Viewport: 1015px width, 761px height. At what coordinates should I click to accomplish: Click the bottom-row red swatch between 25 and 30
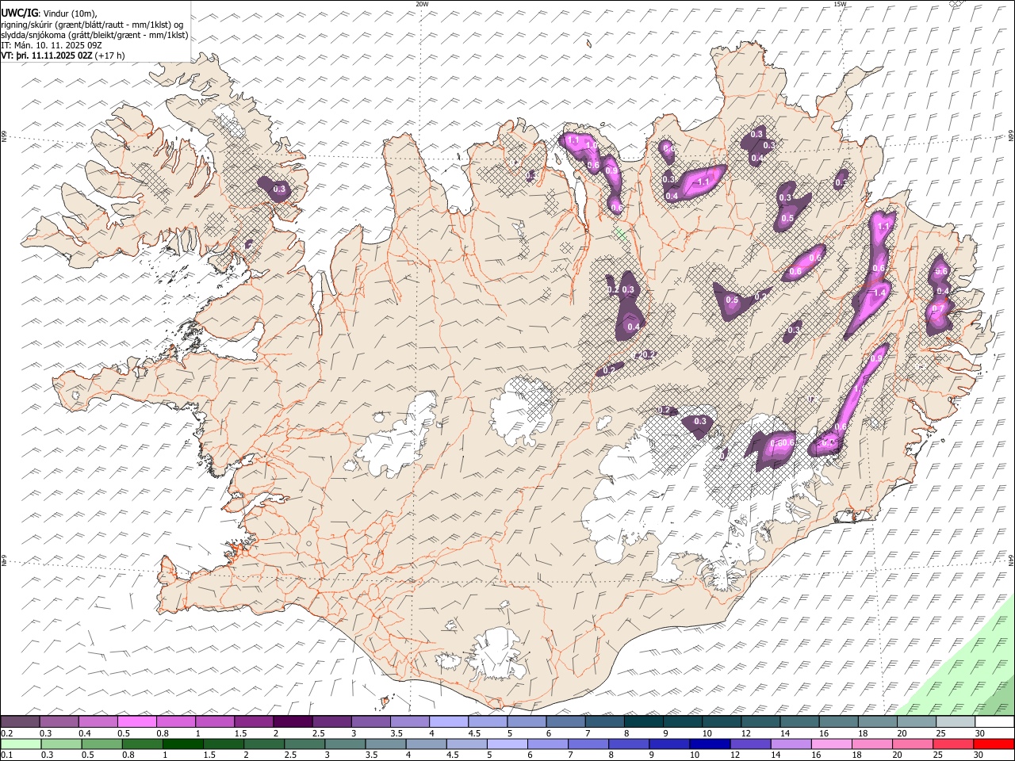tap(954, 744)
